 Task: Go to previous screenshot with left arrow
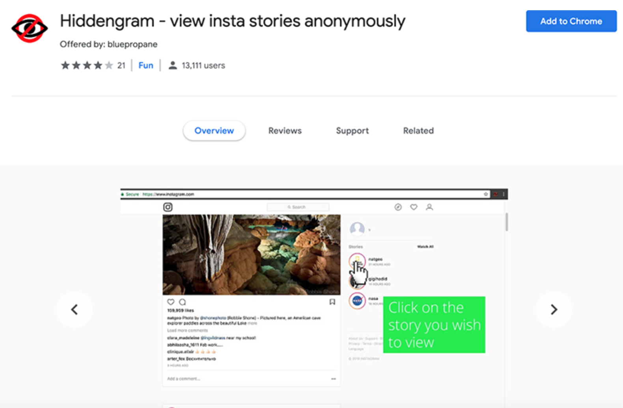pyautogui.click(x=74, y=310)
